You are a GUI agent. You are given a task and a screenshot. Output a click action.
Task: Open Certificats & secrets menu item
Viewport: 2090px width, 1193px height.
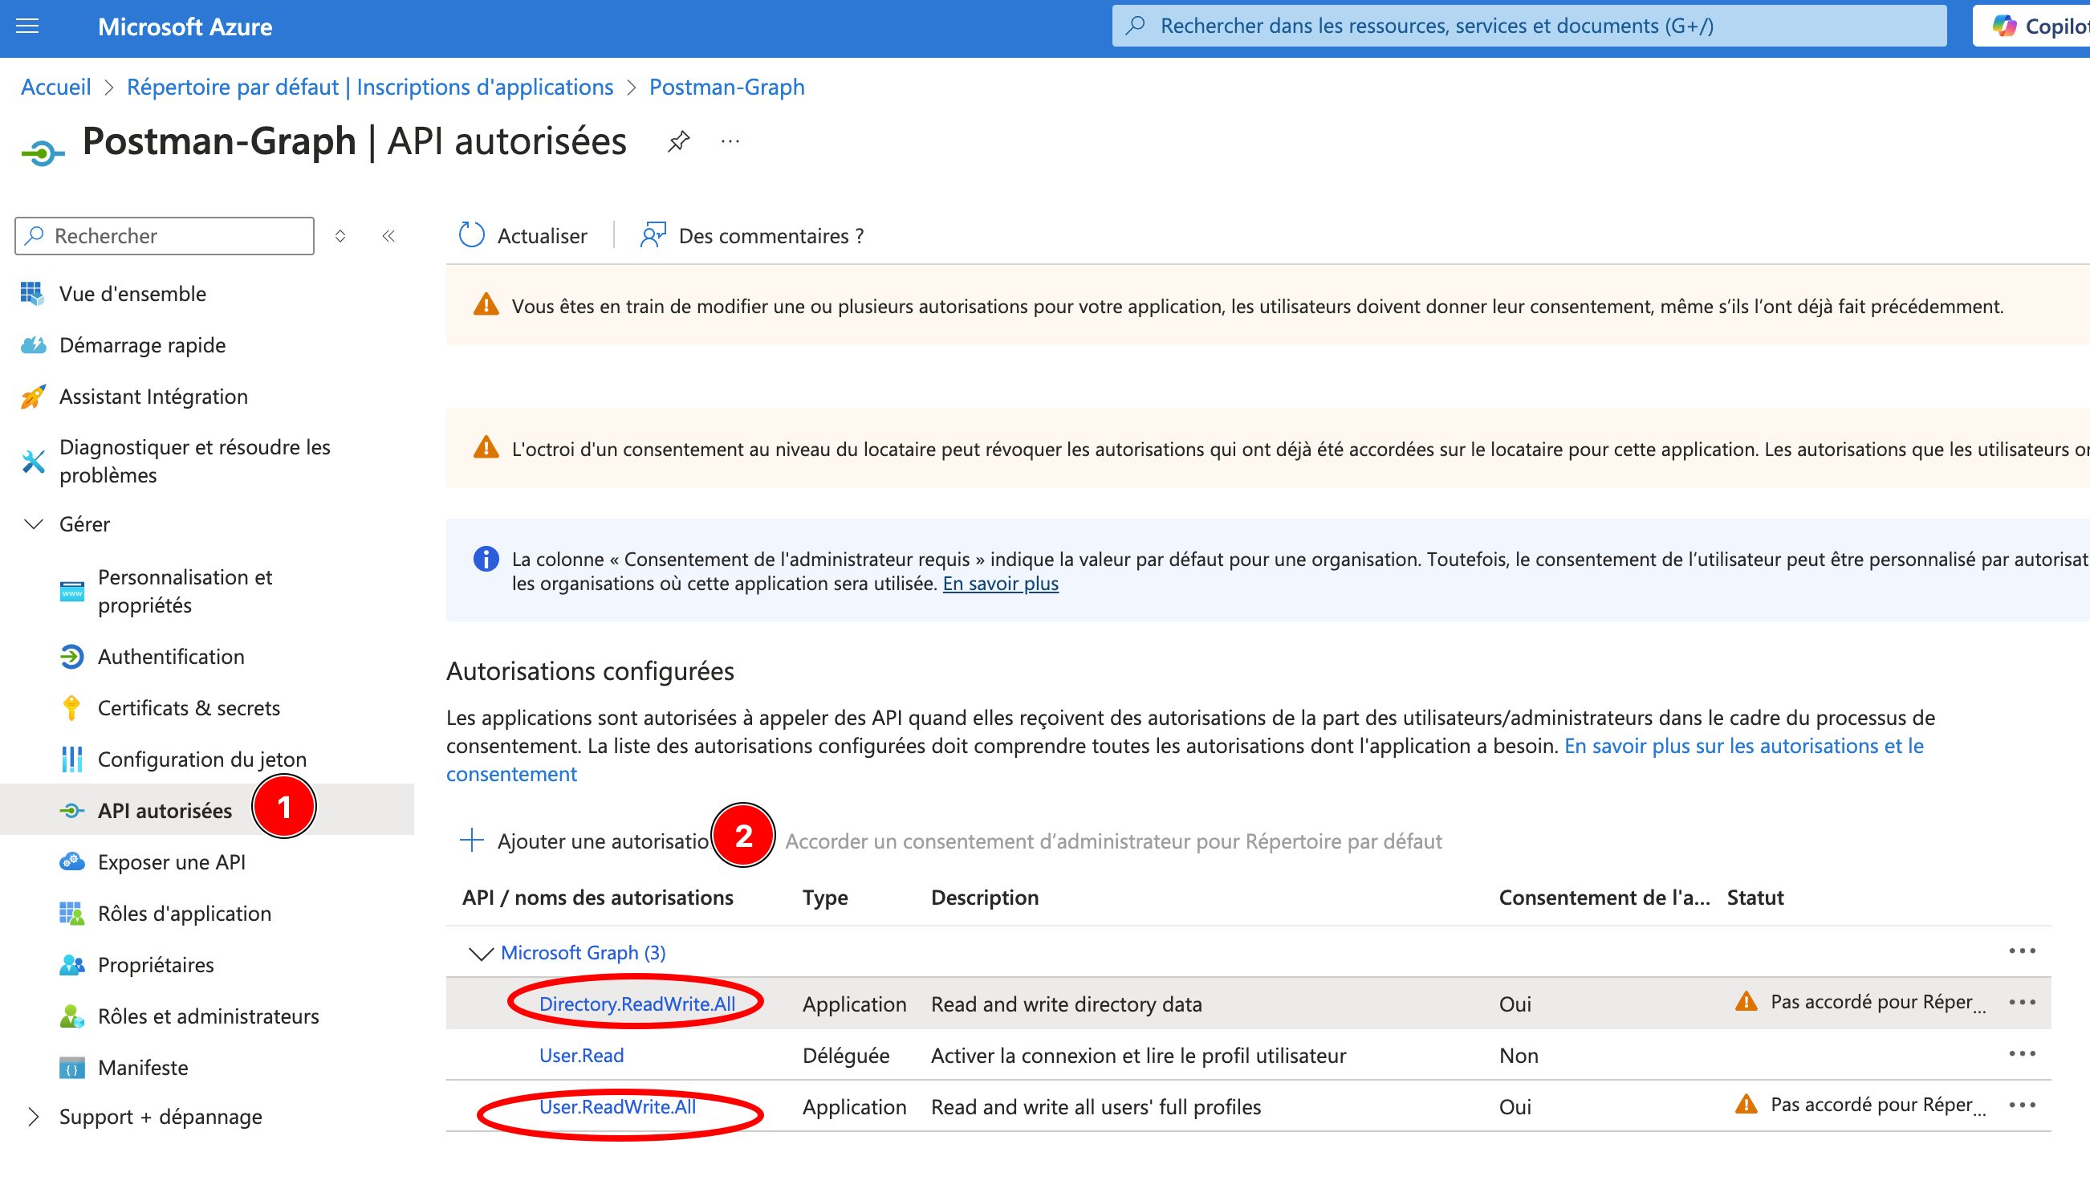pyautogui.click(x=189, y=708)
